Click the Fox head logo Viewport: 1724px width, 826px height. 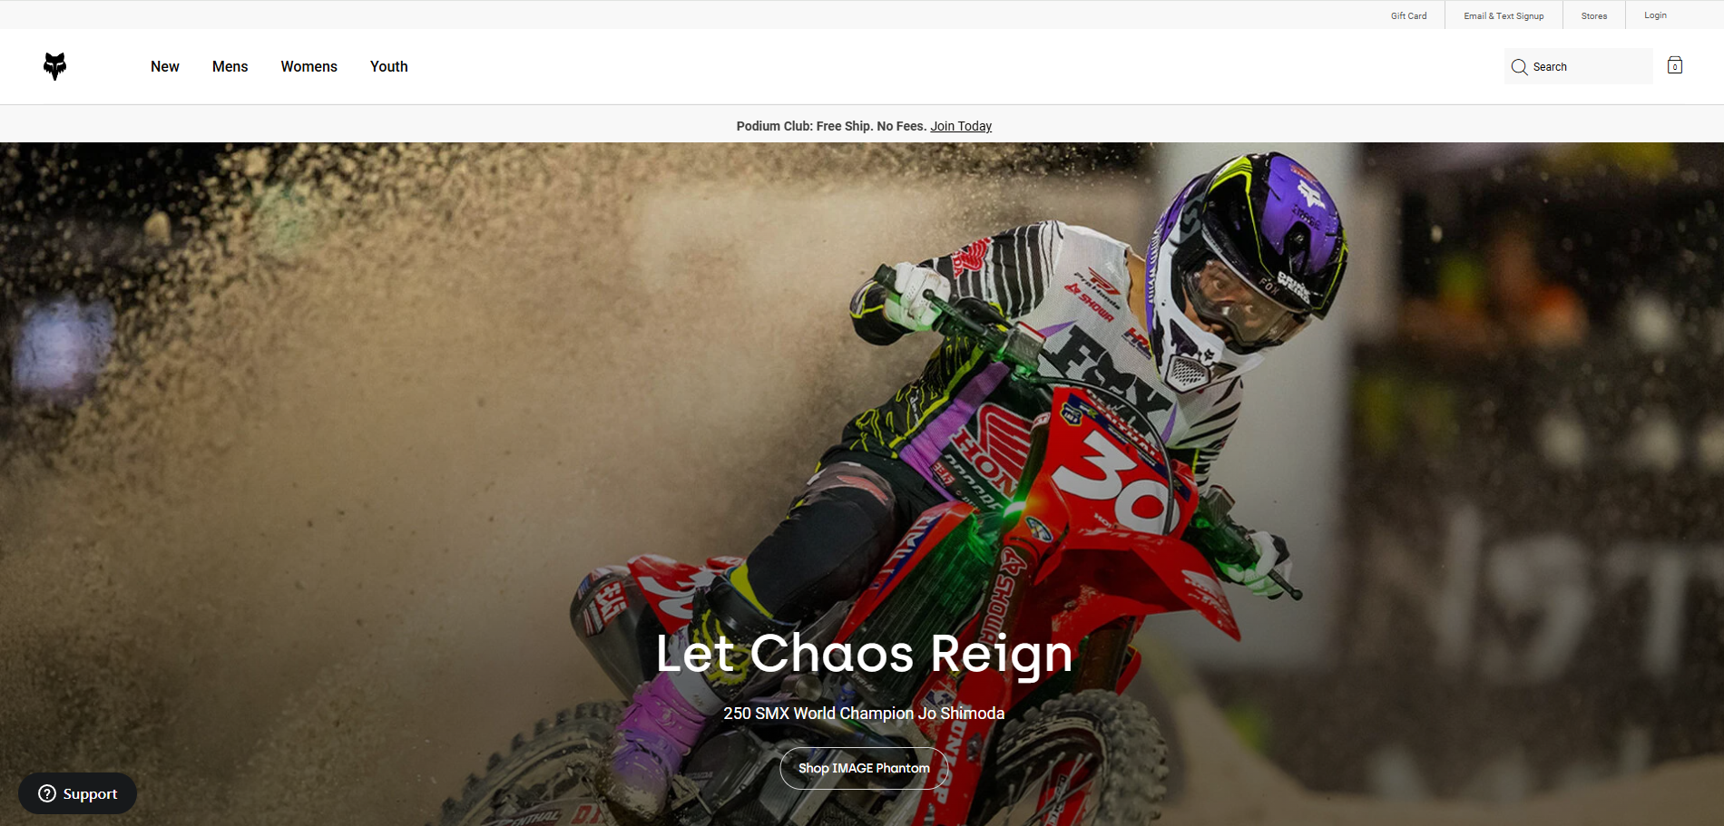coord(54,66)
